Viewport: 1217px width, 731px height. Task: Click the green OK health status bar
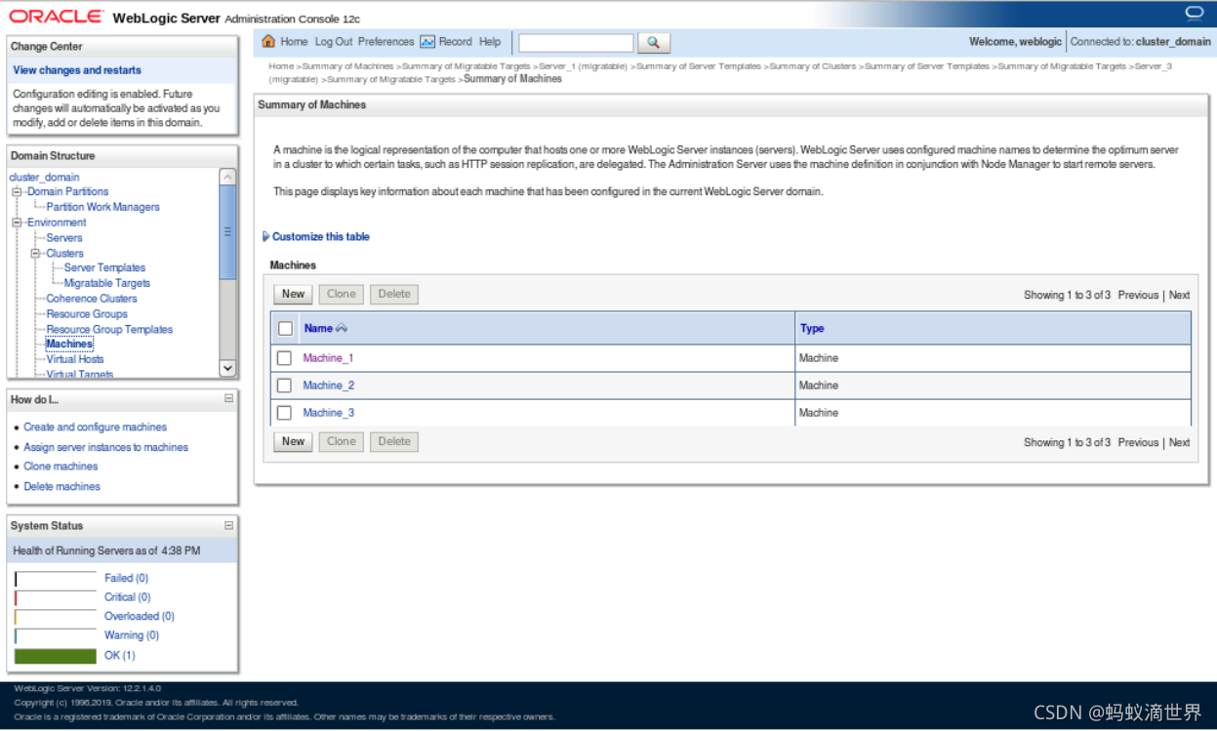[56, 656]
